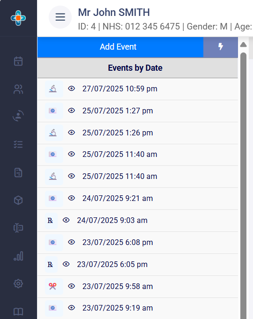253x319 pixels.
Task: Open the bar chart reports icon
Action: pos(18,256)
